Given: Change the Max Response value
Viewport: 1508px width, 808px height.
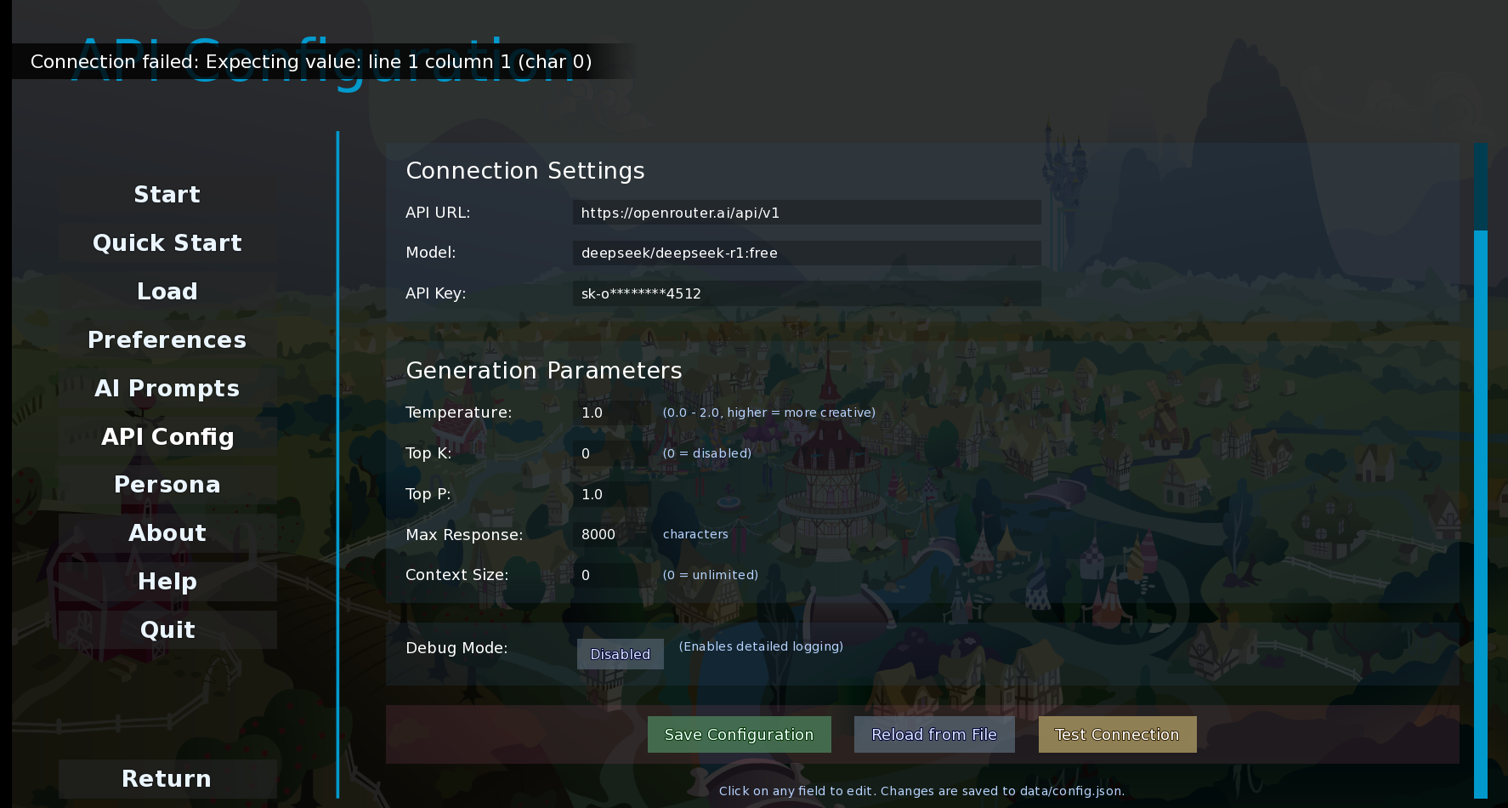Looking at the screenshot, I should 612,534.
